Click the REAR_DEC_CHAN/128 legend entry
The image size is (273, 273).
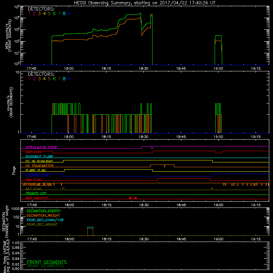pos(45,220)
